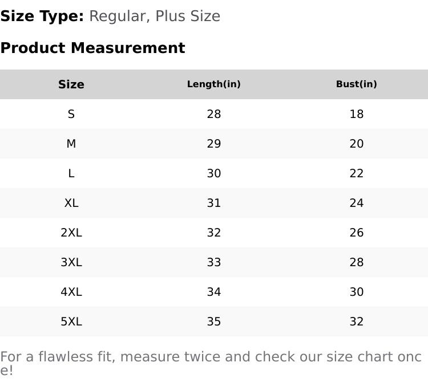This screenshot has width=428, height=391.
Task: Select the 3XL size row label
Action: point(71,262)
